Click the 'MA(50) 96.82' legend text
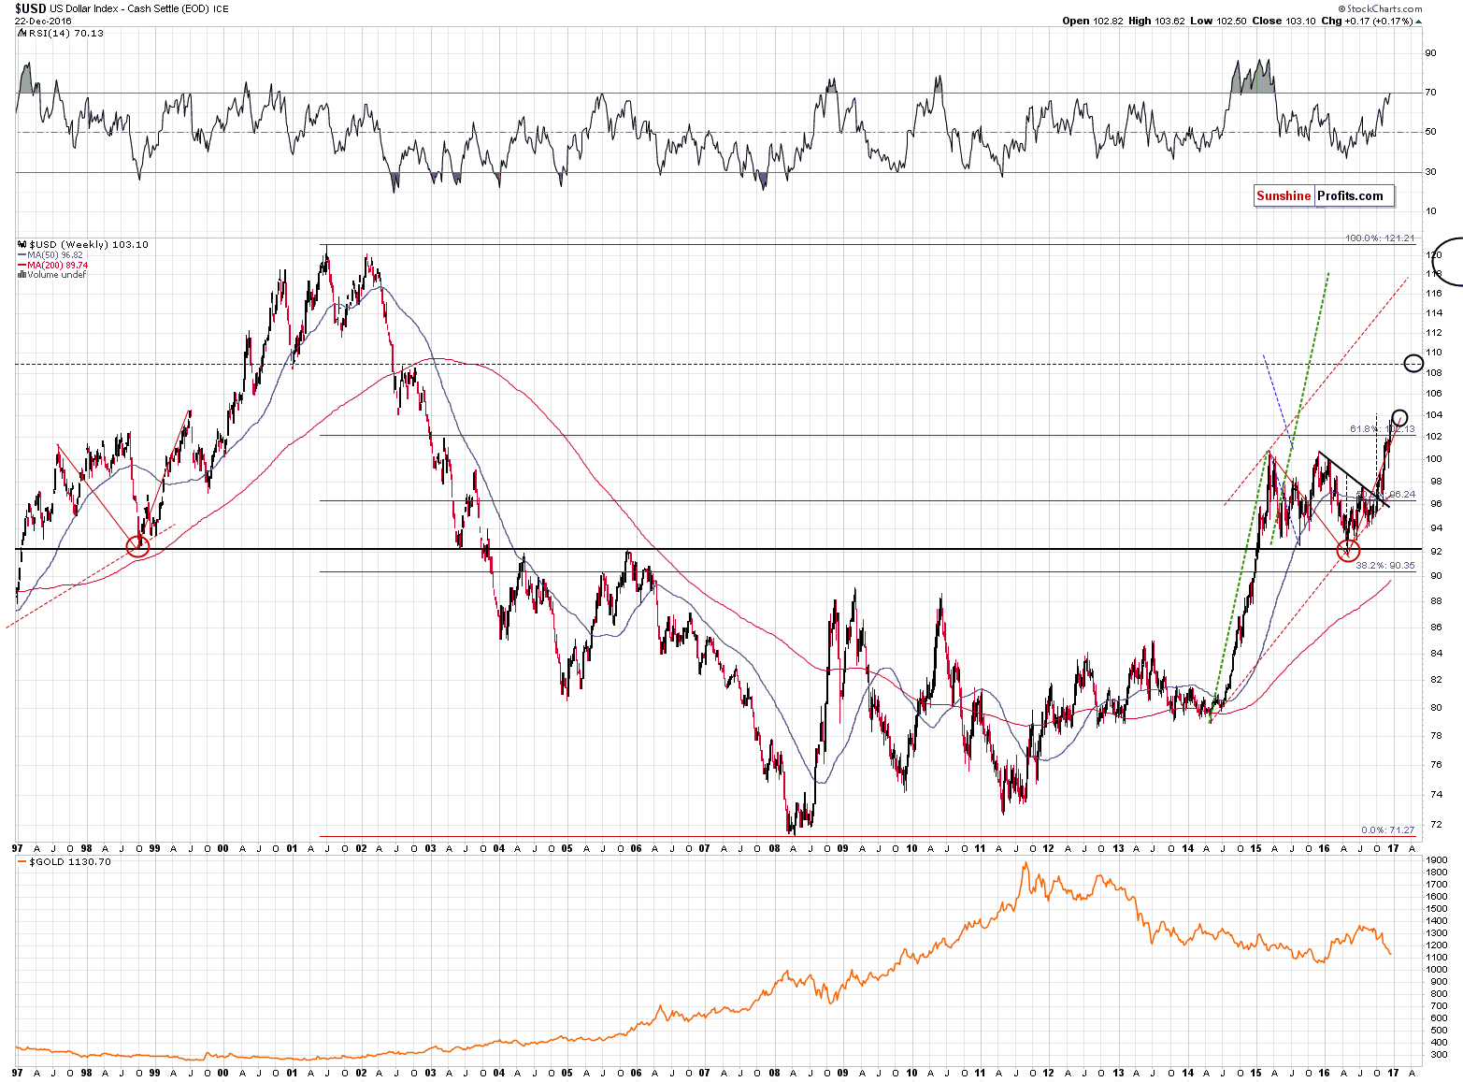Screen dimensions: 1463x1082 pyautogui.click(x=54, y=254)
